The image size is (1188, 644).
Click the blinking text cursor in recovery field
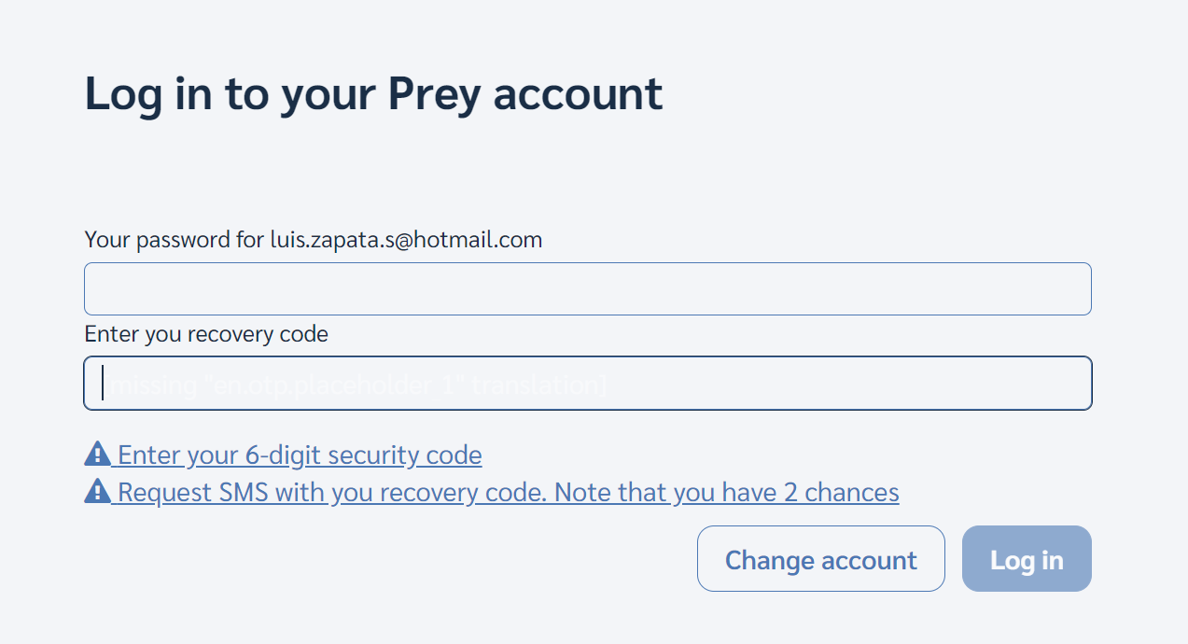tap(103, 383)
